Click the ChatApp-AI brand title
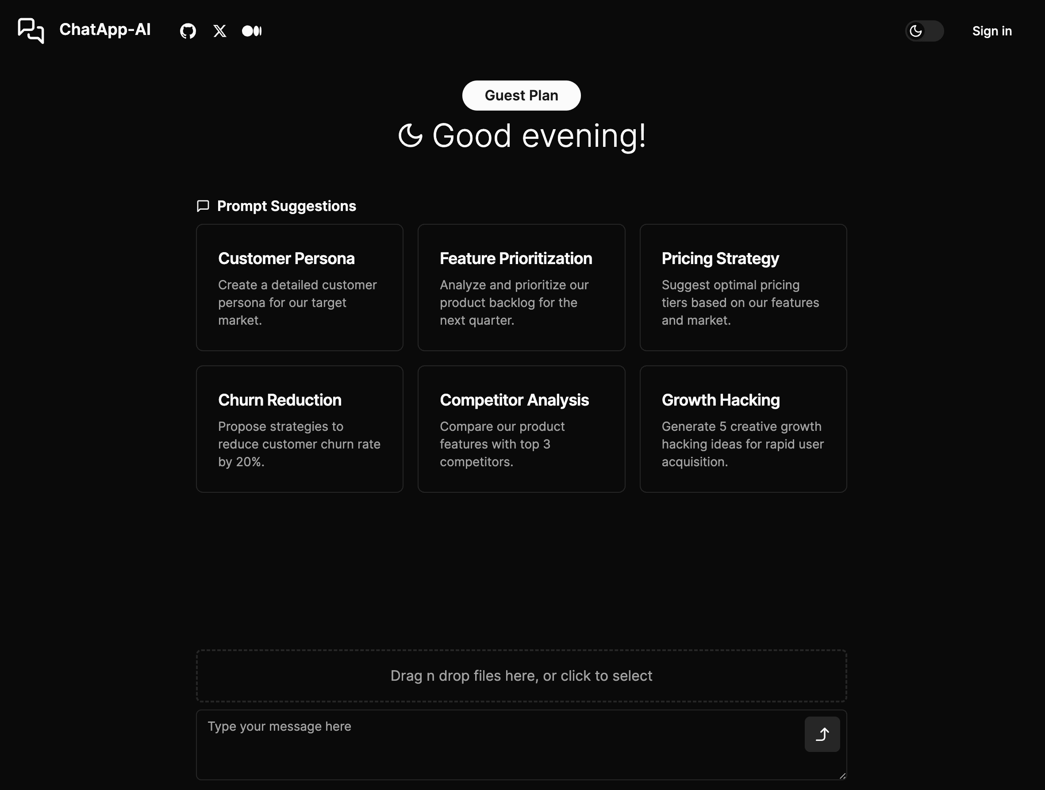This screenshot has width=1045, height=790. (x=105, y=30)
